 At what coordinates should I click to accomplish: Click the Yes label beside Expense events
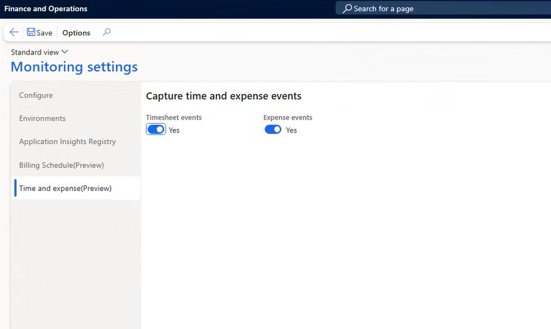coord(291,130)
